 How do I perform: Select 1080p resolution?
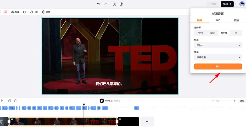click(x=224, y=33)
